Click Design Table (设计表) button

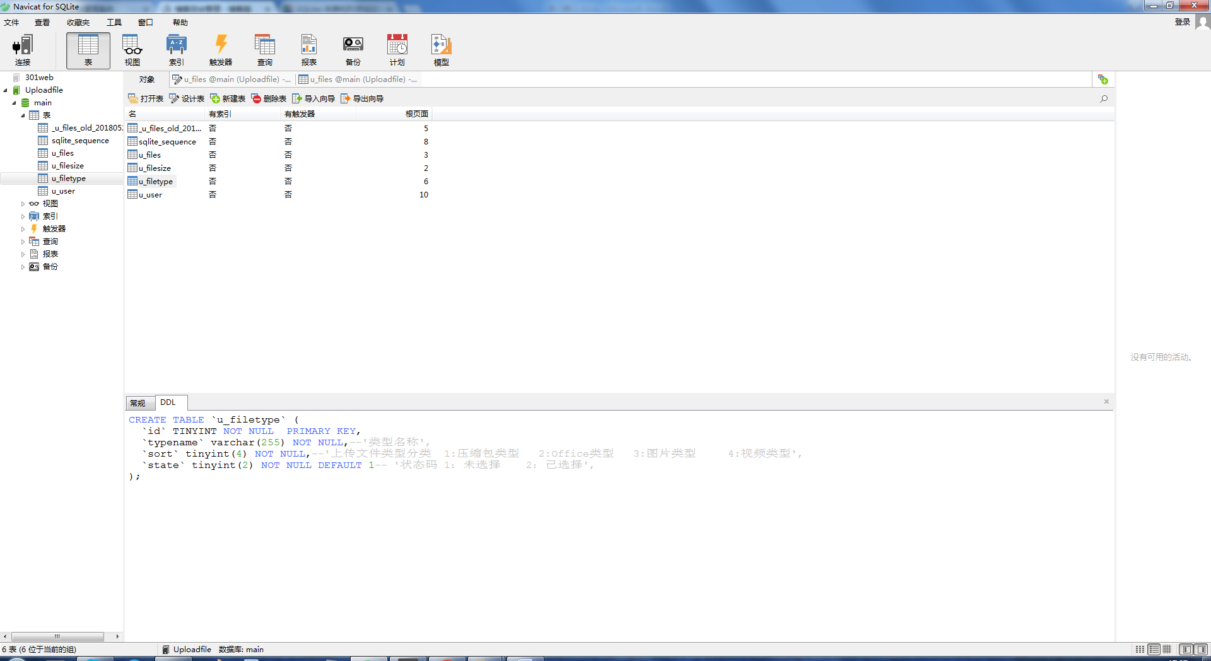(x=187, y=98)
